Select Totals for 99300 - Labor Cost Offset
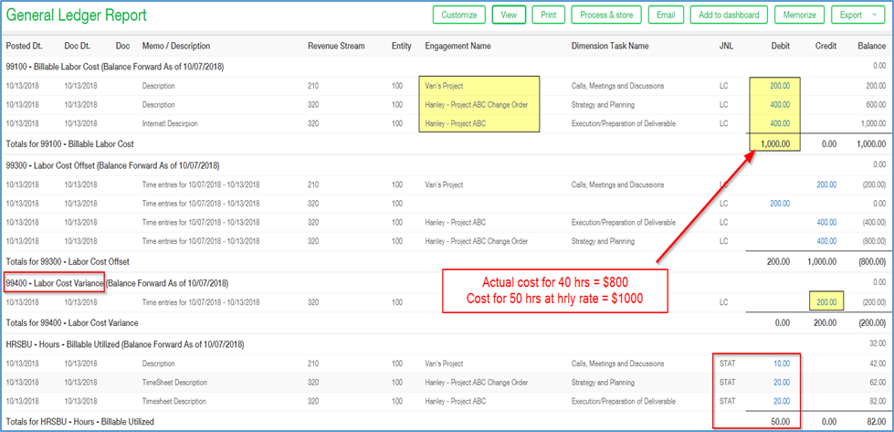The image size is (894, 432). tap(68, 261)
